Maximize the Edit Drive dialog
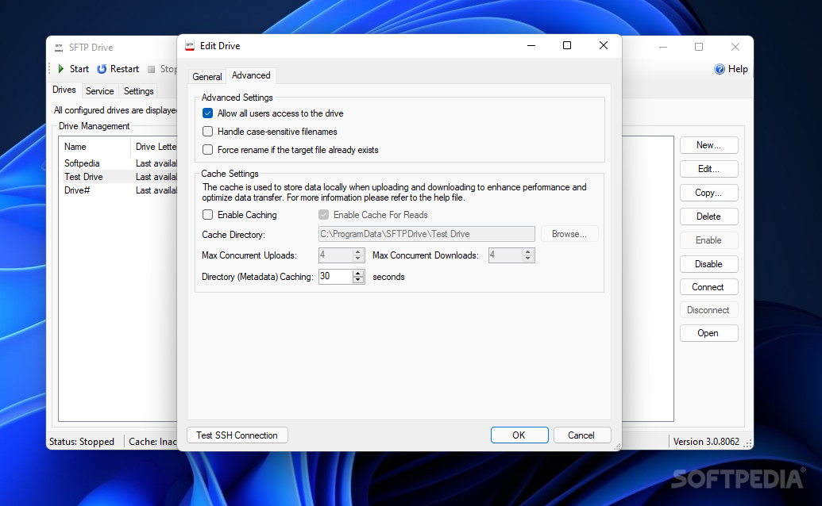The height and width of the screenshot is (506, 822). [567, 45]
